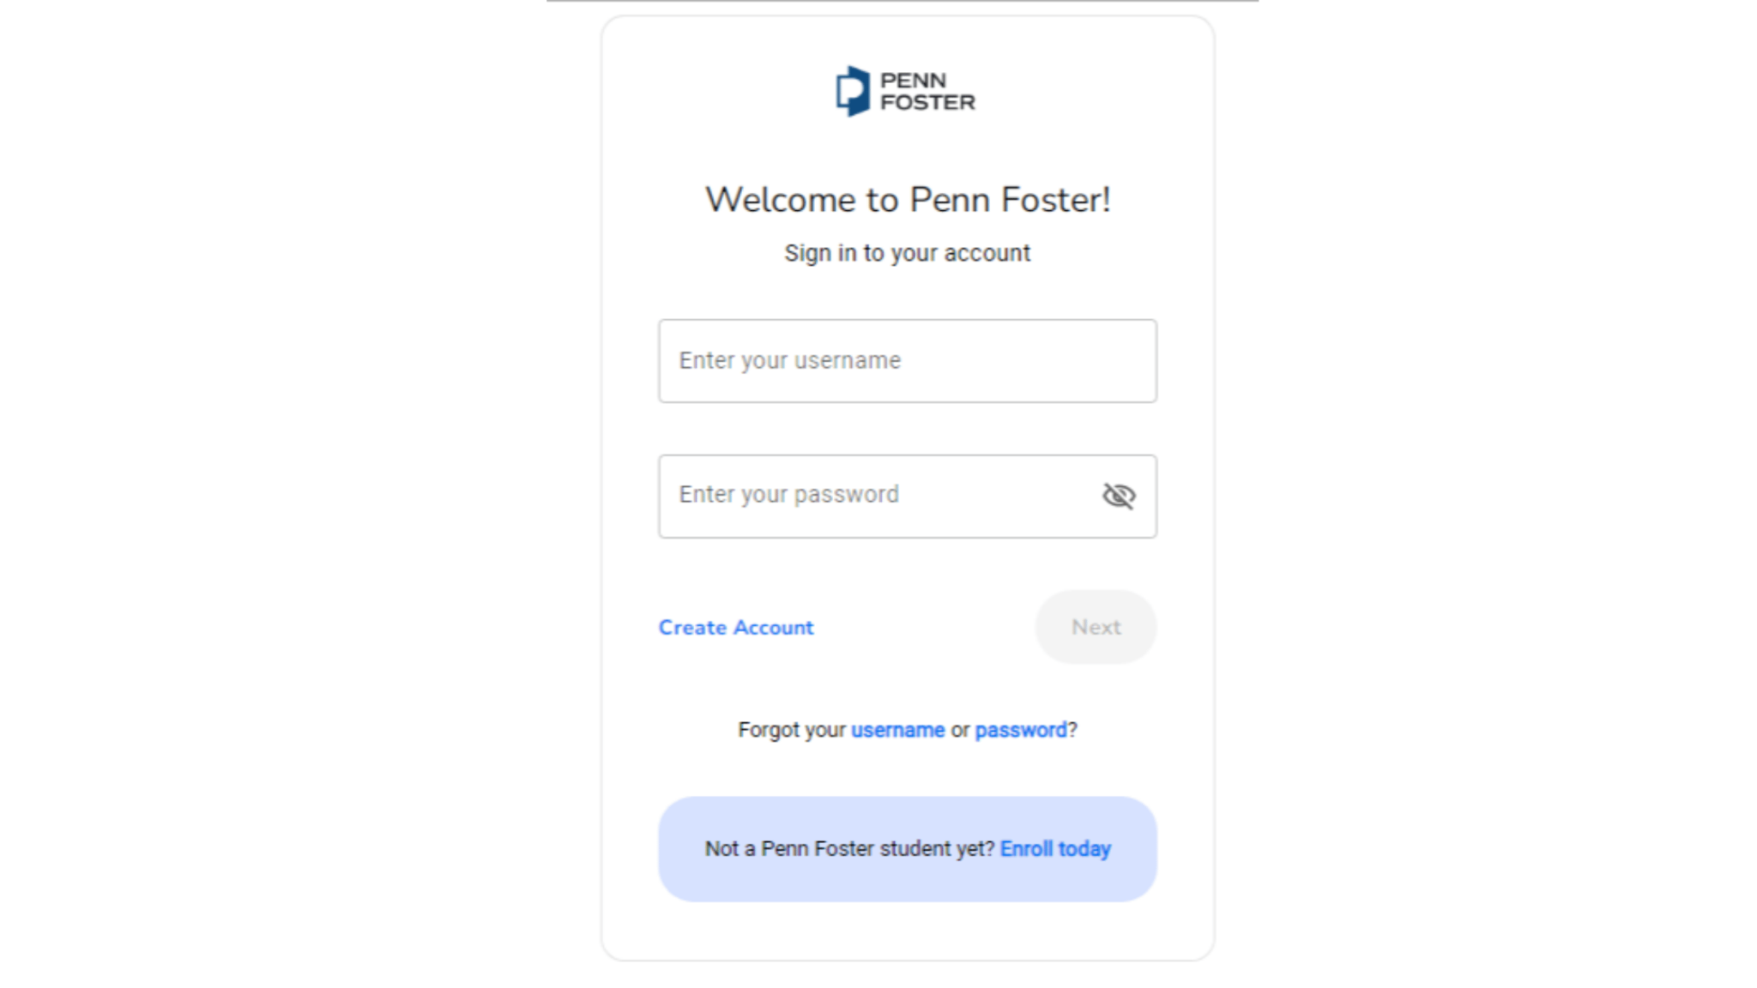
Task: Click the 'Welcome to Penn Foster!' heading
Action: click(x=908, y=200)
